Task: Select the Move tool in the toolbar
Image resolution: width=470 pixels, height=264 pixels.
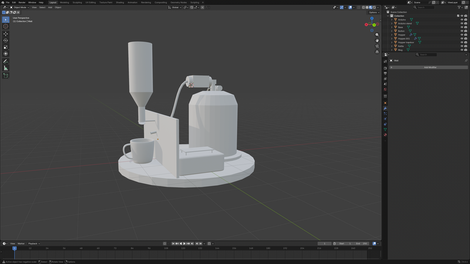Action: click(6, 33)
